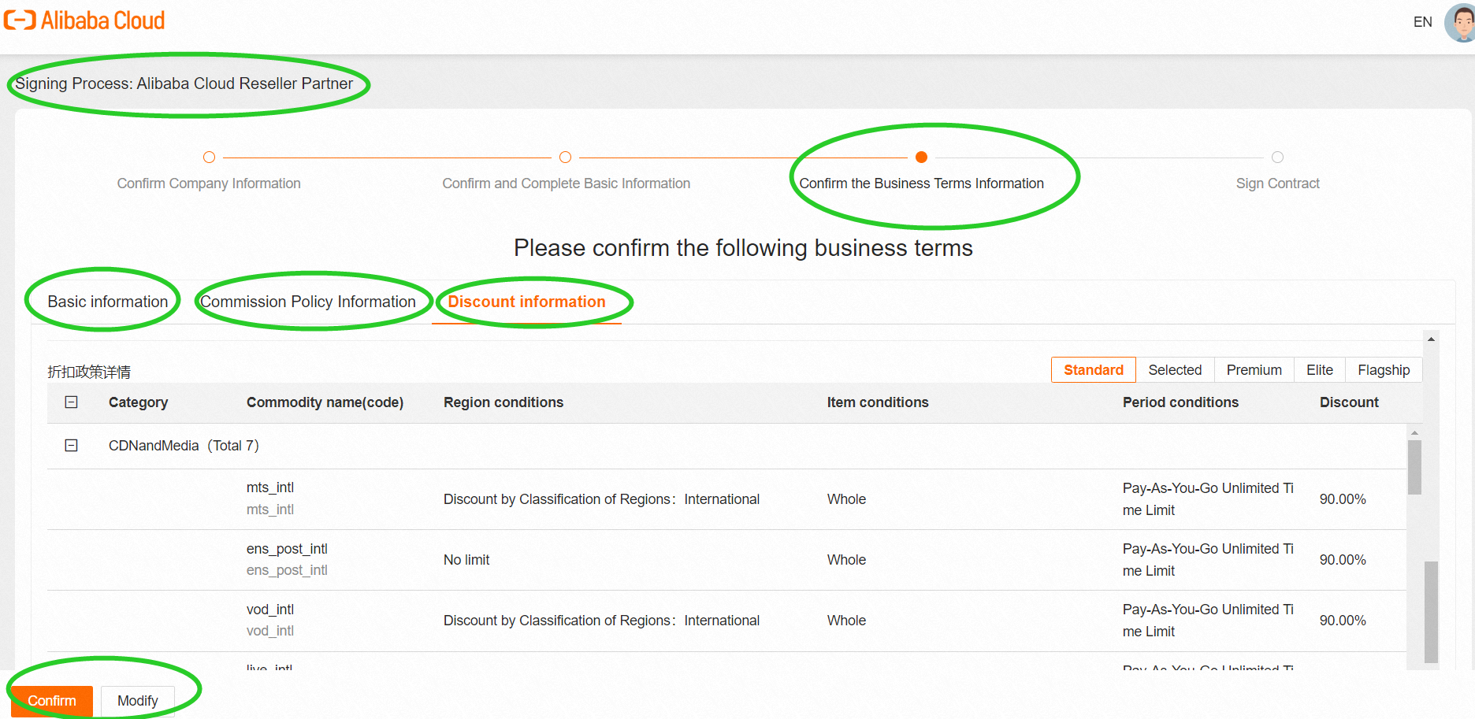Viewport: 1475px width, 719px height.
Task: Click the Alibaba Cloud logo
Action: (84, 20)
